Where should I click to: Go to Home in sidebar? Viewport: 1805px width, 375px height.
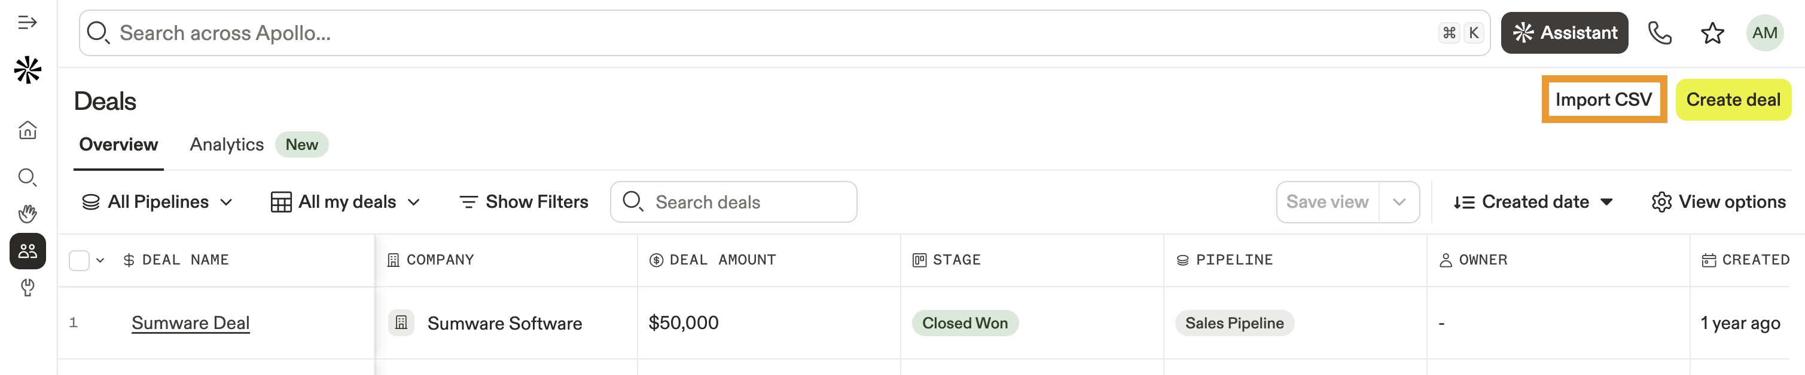tap(28, 130)
